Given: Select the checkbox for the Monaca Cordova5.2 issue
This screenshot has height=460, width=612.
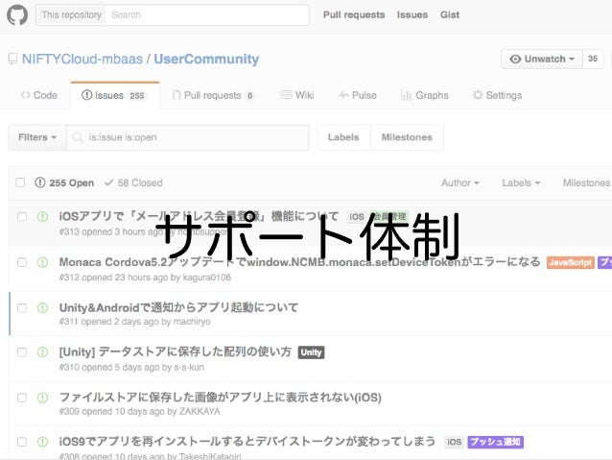Looking at the screenshot, I should 22,262.
